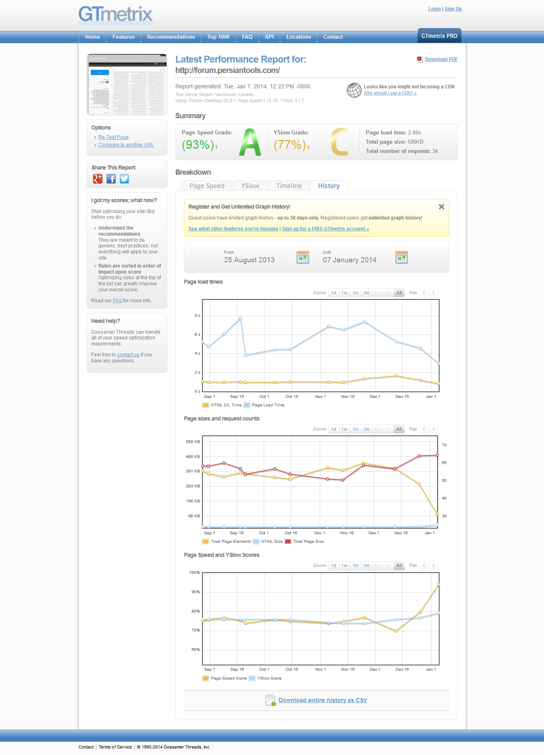Viewport: 544px width, 755px height.
Task: Click the globe CDN icon
Action: [x=354, y=90]
